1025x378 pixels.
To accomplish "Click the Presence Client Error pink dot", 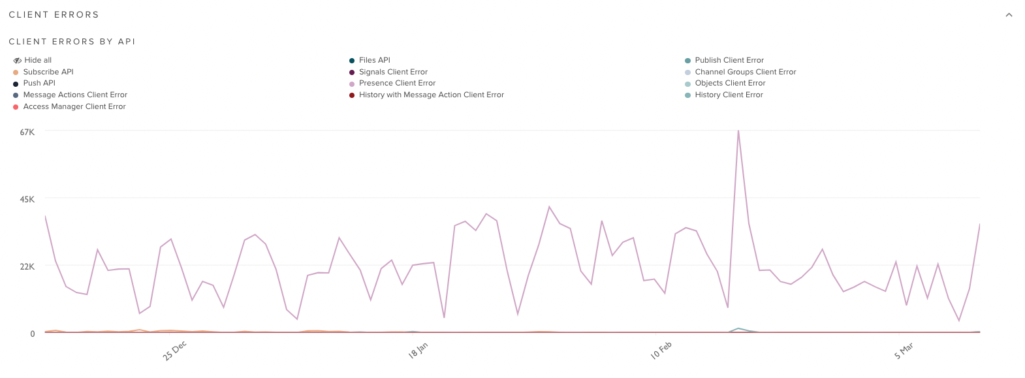I will coord(352,84).
